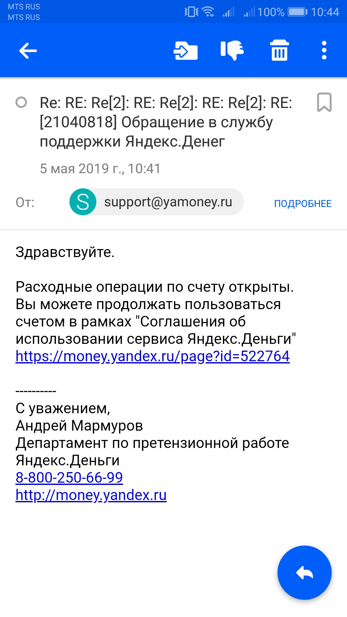
Task: Move email to folder icon
Action: [x=185, y=51]
